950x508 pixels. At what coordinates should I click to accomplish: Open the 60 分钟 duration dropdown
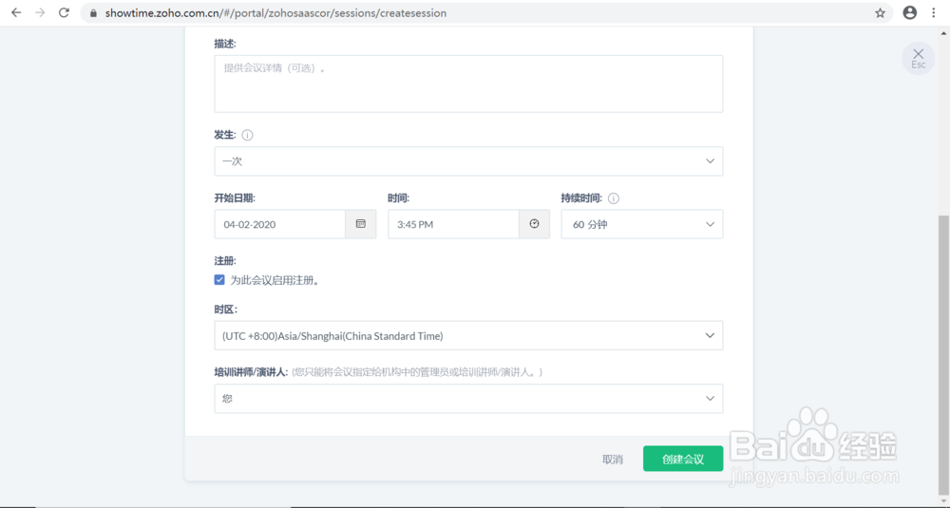[x=641, y=224]
